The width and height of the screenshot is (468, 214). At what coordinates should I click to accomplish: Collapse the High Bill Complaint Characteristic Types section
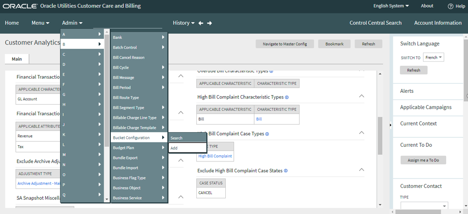pyautogui.click(x=362, y=96)
